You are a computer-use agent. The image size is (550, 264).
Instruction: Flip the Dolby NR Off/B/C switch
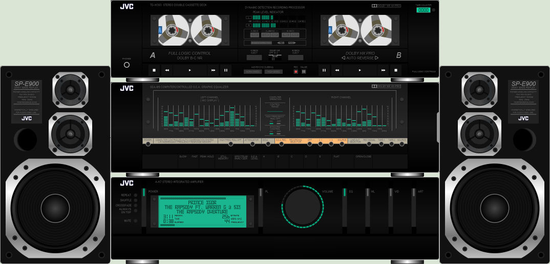274,57
